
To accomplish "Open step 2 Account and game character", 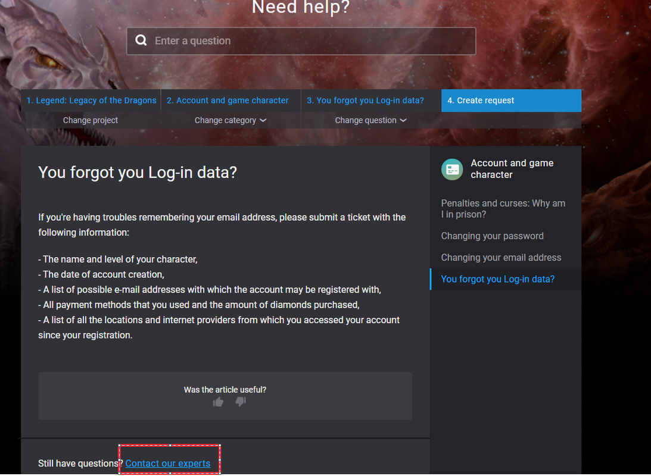I will pos(231,101).
